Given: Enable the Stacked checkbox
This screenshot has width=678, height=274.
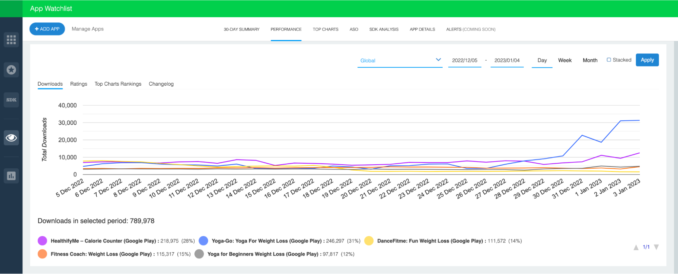Looking at the screenshot, I should tap(609, 60).
